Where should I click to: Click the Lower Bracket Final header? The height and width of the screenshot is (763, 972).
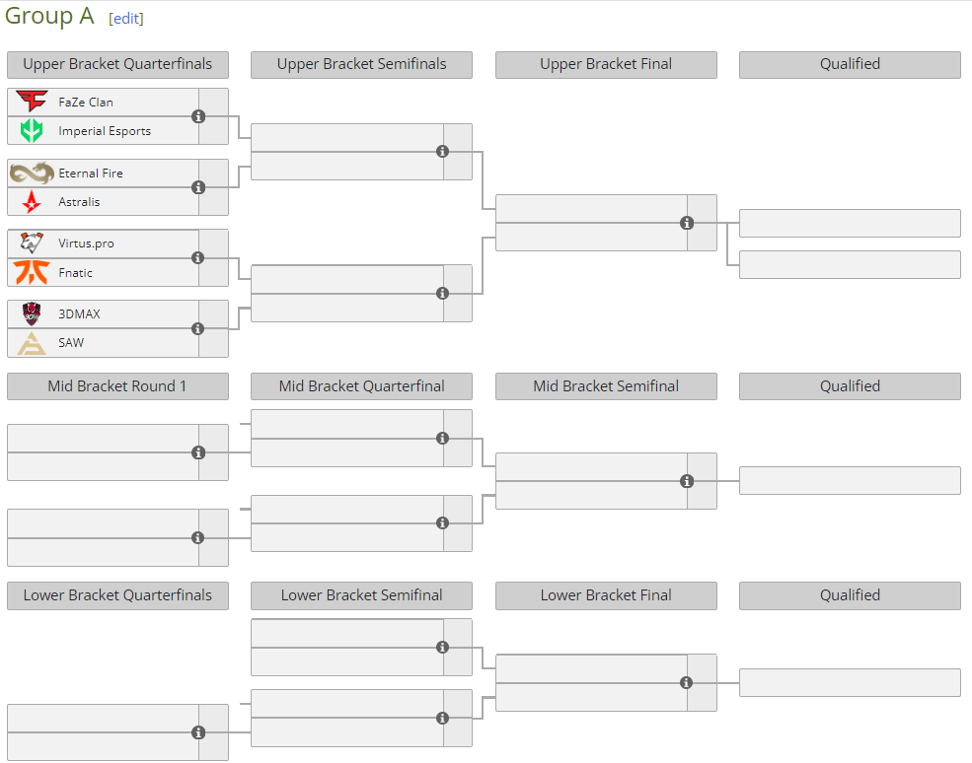pos(606,595)
